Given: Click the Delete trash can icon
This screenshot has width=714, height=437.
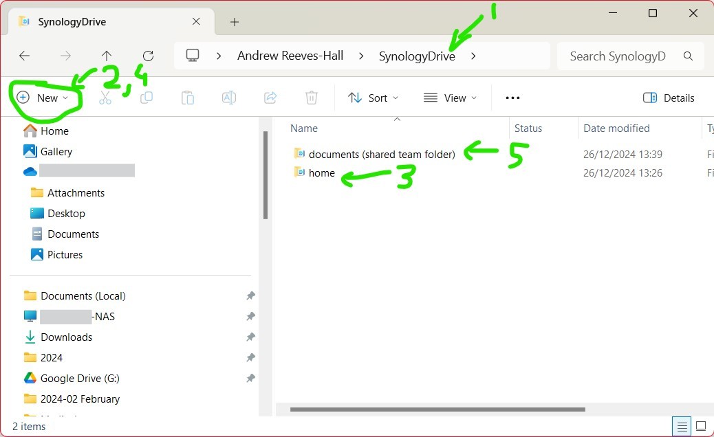Looking at the screenshot, I should point(312,98).
